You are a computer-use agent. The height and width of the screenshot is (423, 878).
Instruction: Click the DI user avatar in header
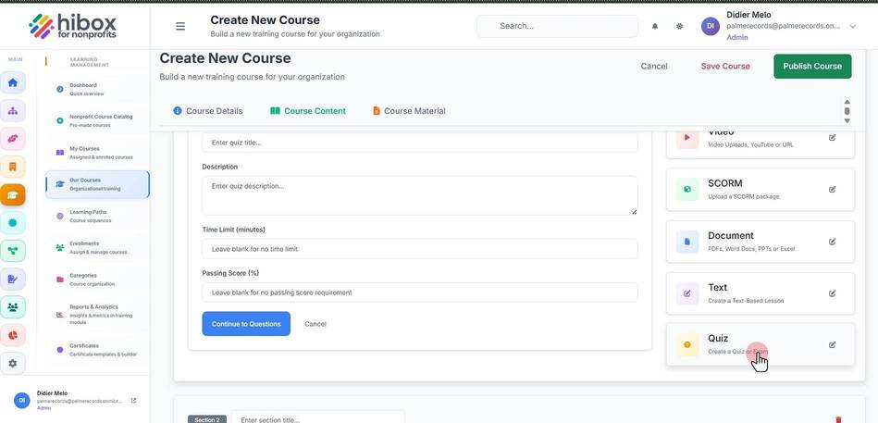click(x=710, y=26)
